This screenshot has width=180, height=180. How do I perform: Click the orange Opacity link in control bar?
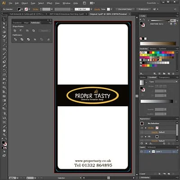pos(97,9)
